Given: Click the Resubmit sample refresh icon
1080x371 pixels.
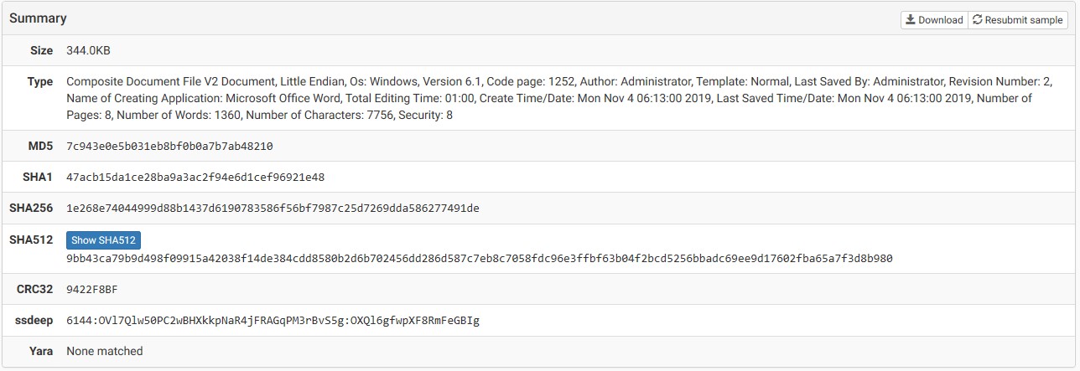Looking at the screenshot, I should click(x=977, y=20).
